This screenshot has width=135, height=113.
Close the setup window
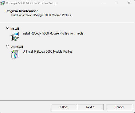[x=129, y=3]
